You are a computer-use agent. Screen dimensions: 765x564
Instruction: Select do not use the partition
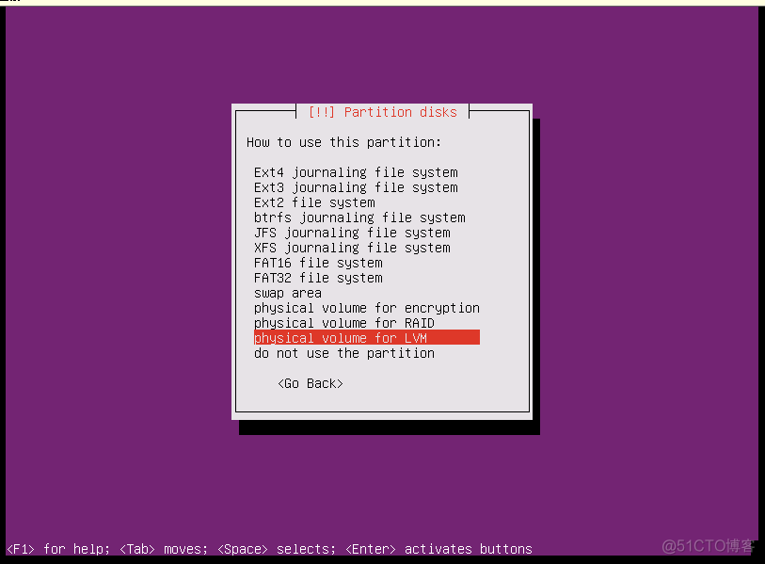click(x=343, y=353)
